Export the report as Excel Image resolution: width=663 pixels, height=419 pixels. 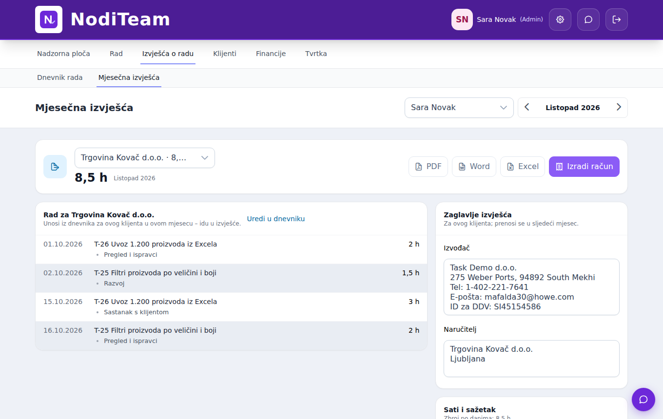[x=523, y=167]
